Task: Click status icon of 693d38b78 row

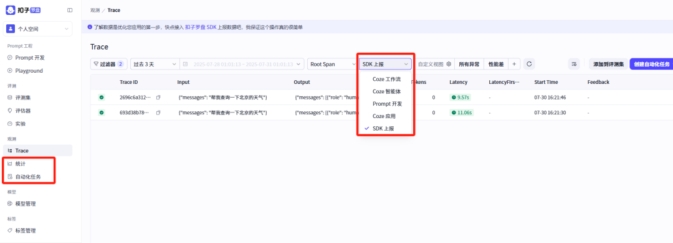Action: point(102,112)
